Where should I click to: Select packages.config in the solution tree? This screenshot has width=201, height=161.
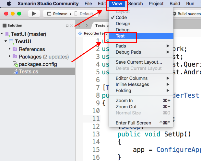coord(38,64)
